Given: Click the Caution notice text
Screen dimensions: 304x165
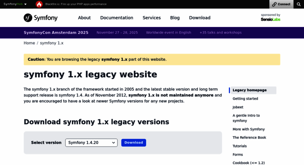Looking at the screenshot, I should [x=97, y=60].
